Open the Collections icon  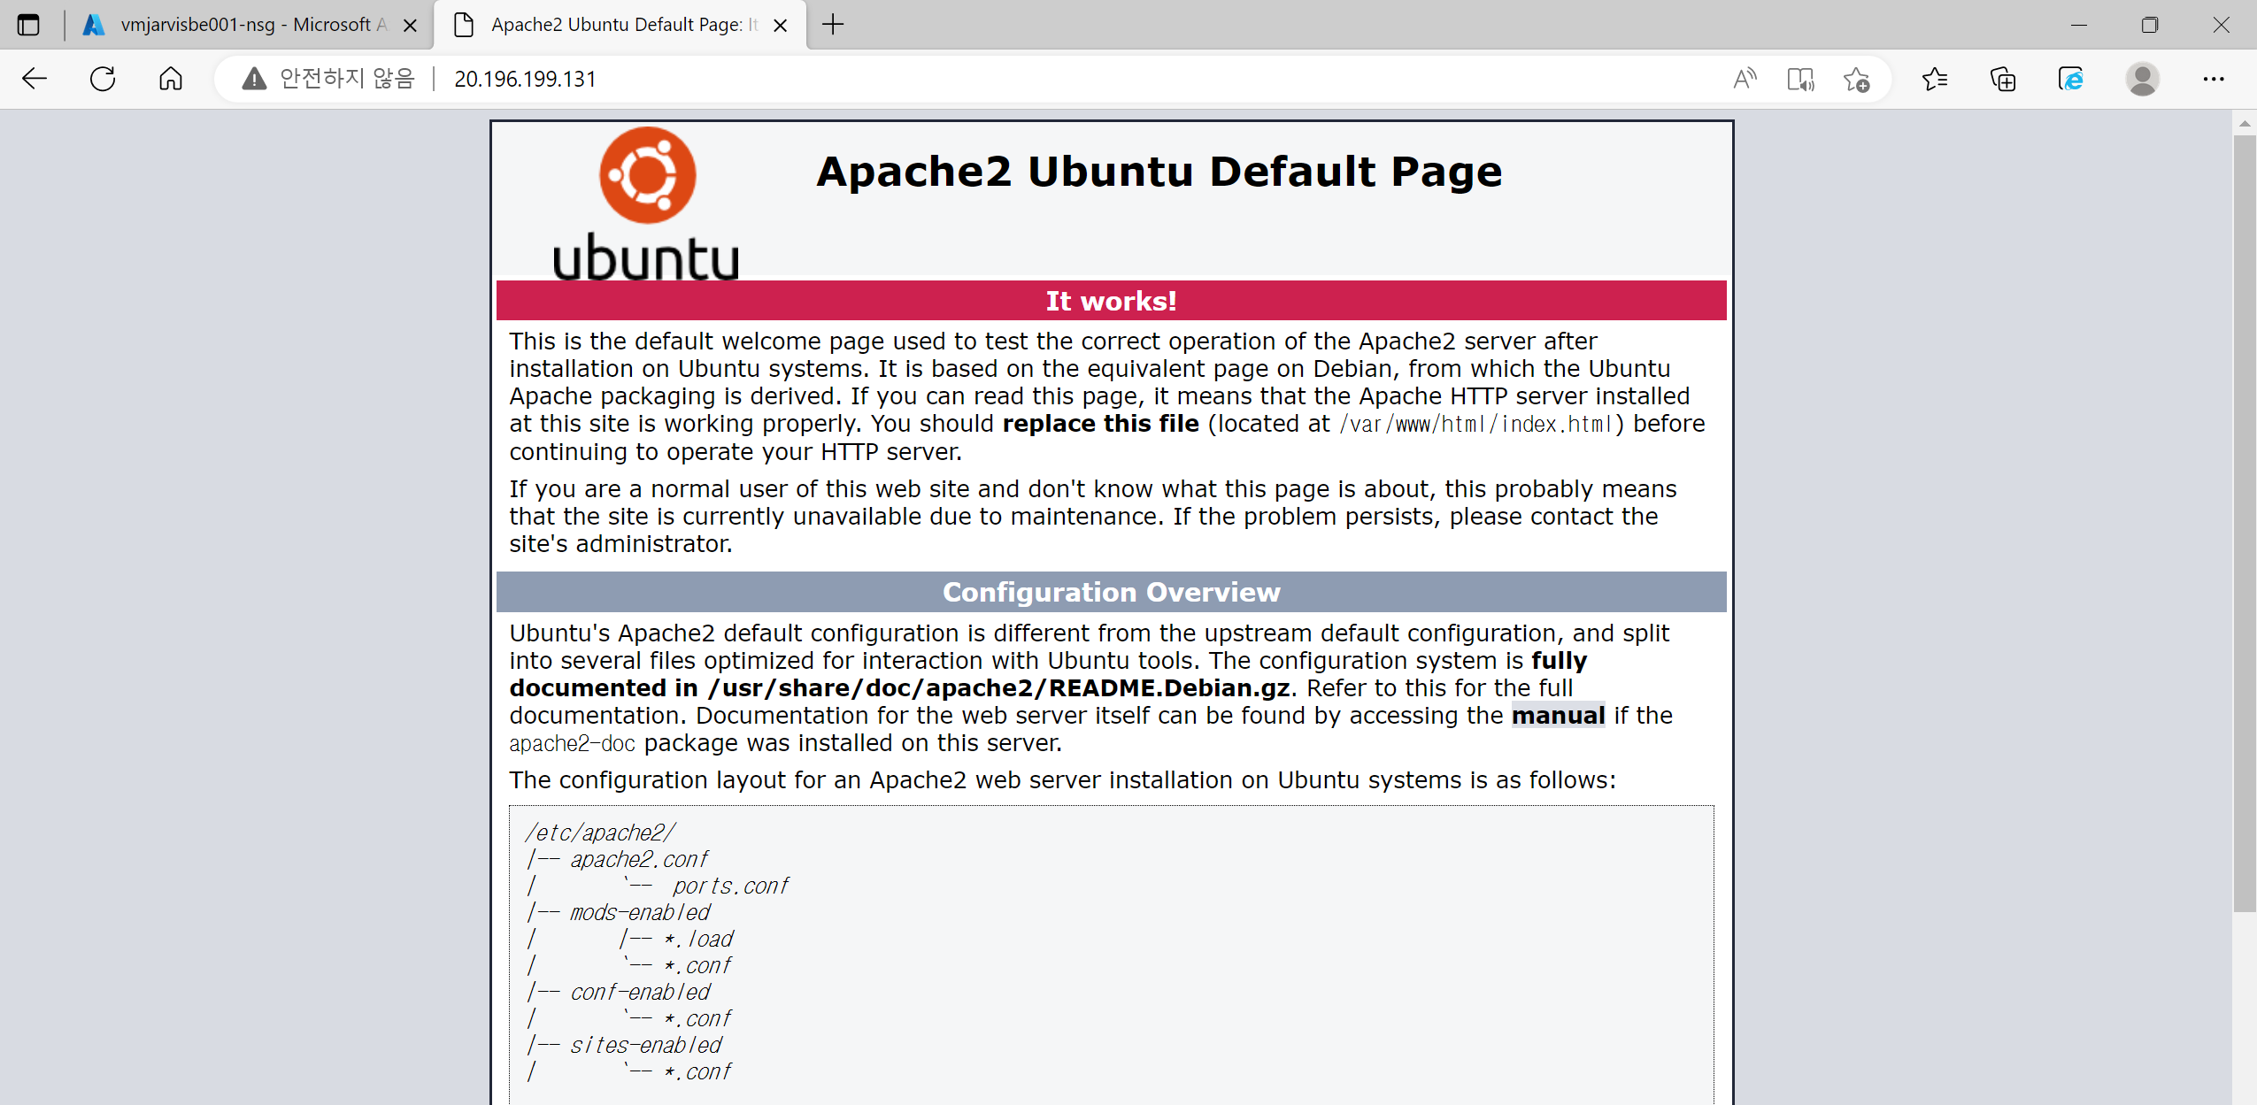pyautogui.click(x=2003, y=79)
